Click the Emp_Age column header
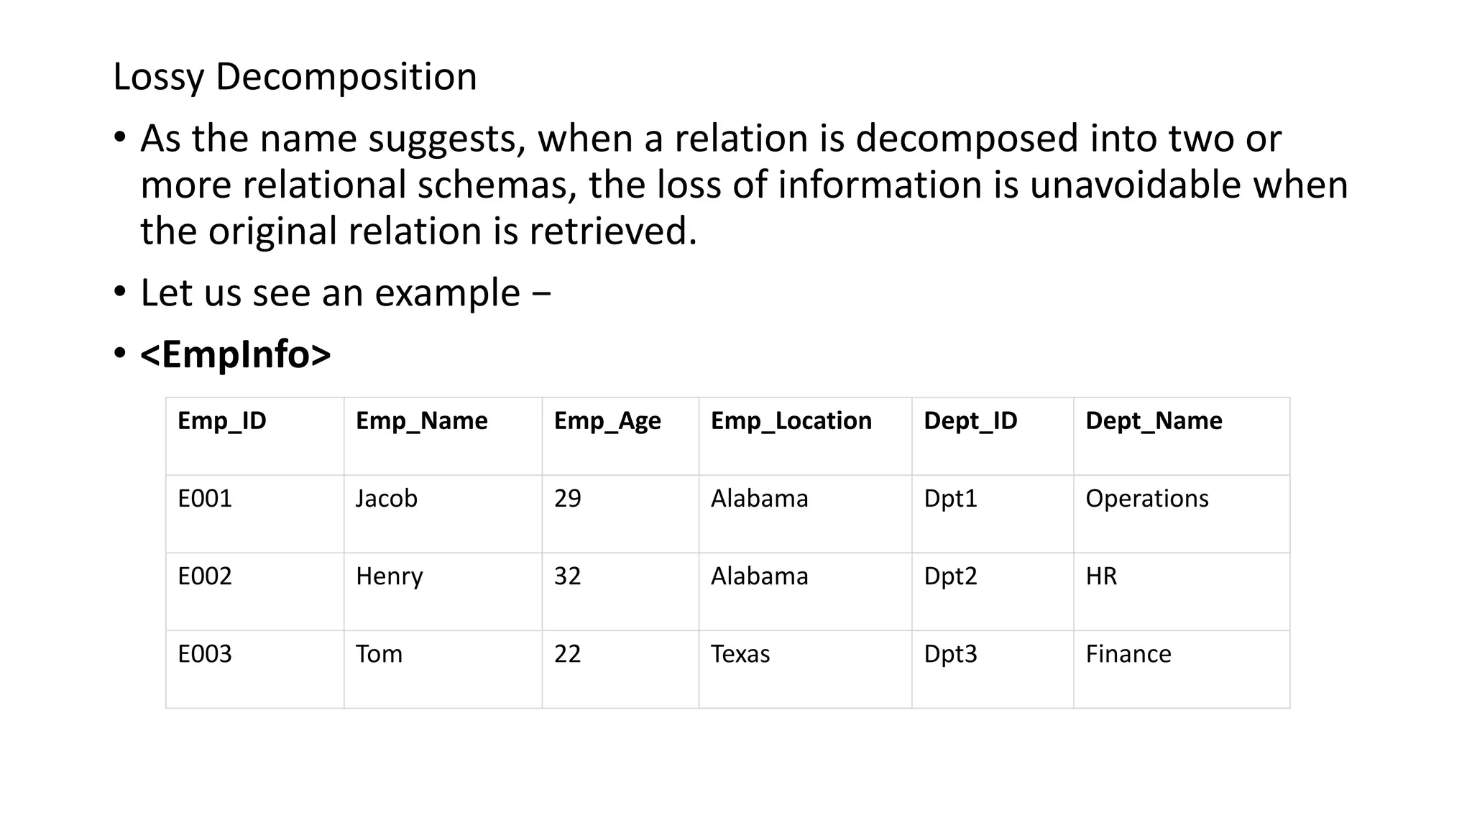The width and height of the screenshot is (1472, 828). (607, 420)
